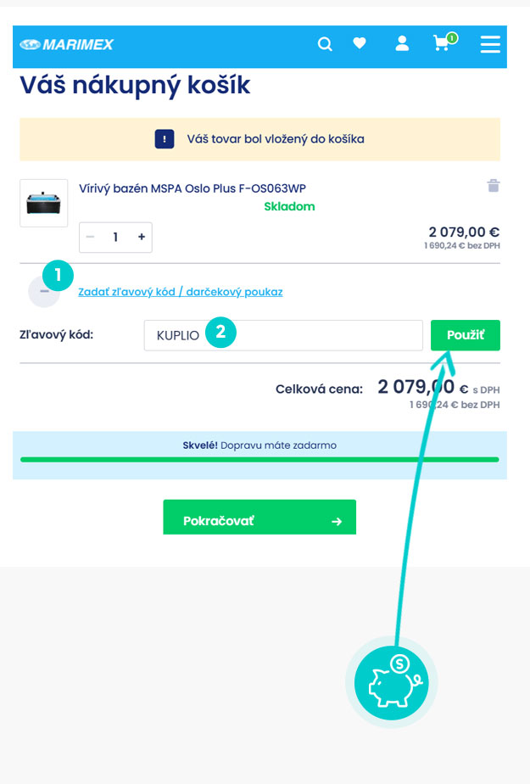Collapse the discount code section
This screenshot has width=530, height=784.
(44, 291)
